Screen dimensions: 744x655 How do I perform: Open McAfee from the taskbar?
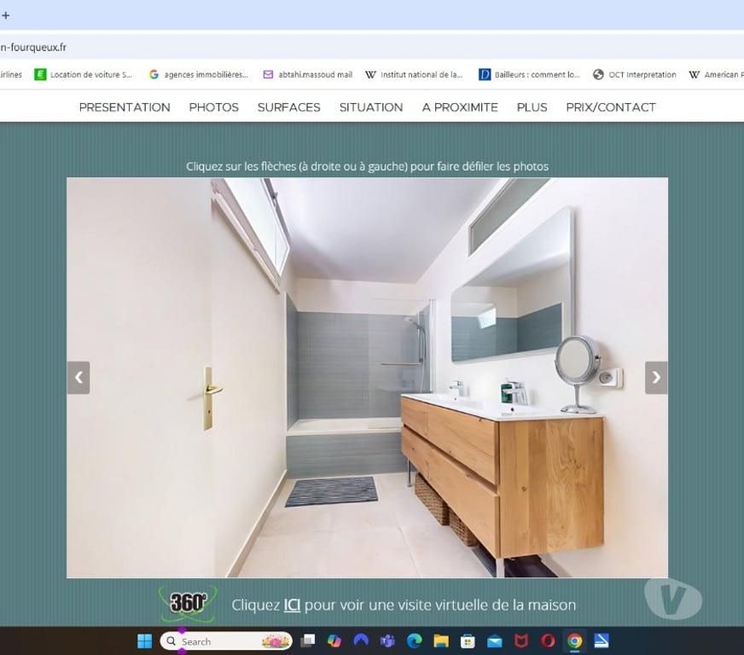pos(521,641)
